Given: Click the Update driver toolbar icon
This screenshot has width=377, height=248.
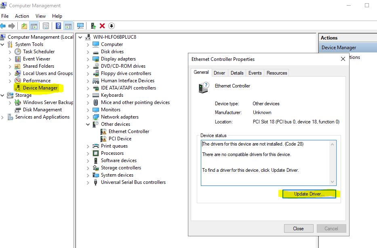Looking at the screenshot, I should [x=93, y=26].
